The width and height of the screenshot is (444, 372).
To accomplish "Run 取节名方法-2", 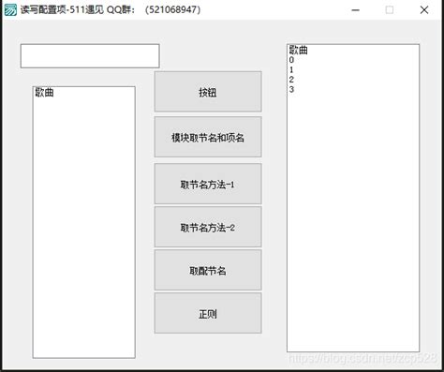I will coord(208,227).
